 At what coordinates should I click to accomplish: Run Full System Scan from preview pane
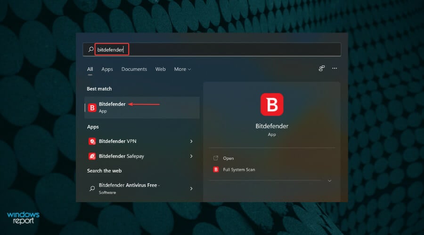(x=239, y=170)
